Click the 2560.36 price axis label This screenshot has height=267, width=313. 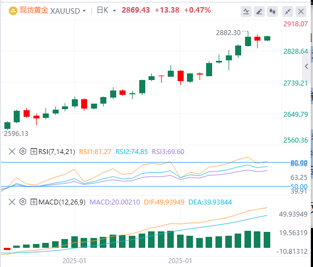pos(295,140)
